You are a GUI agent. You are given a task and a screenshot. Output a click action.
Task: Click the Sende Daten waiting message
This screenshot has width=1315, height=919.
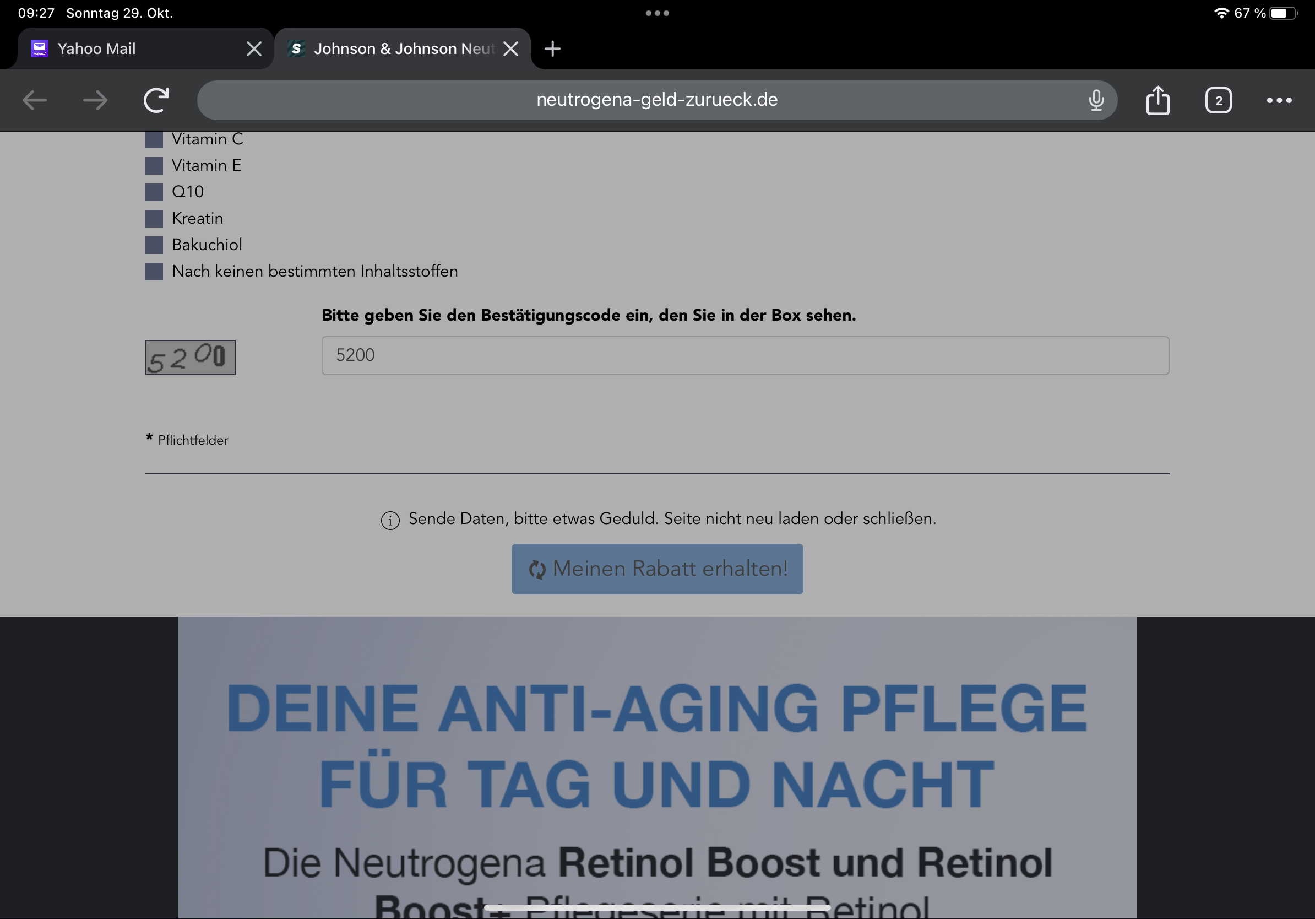click(672, 519)
